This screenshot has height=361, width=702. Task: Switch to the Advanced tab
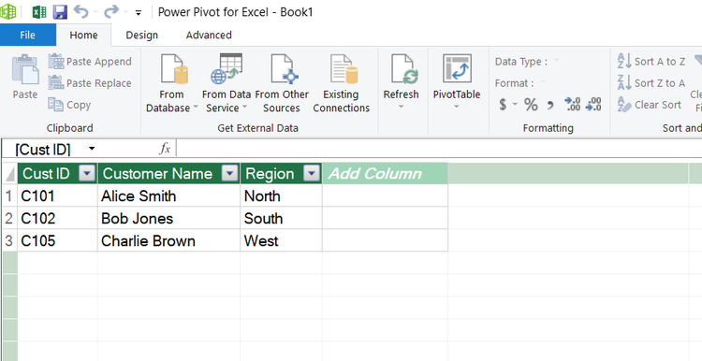(209, 35)
